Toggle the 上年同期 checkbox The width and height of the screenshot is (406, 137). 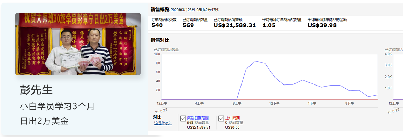(221, 119)
